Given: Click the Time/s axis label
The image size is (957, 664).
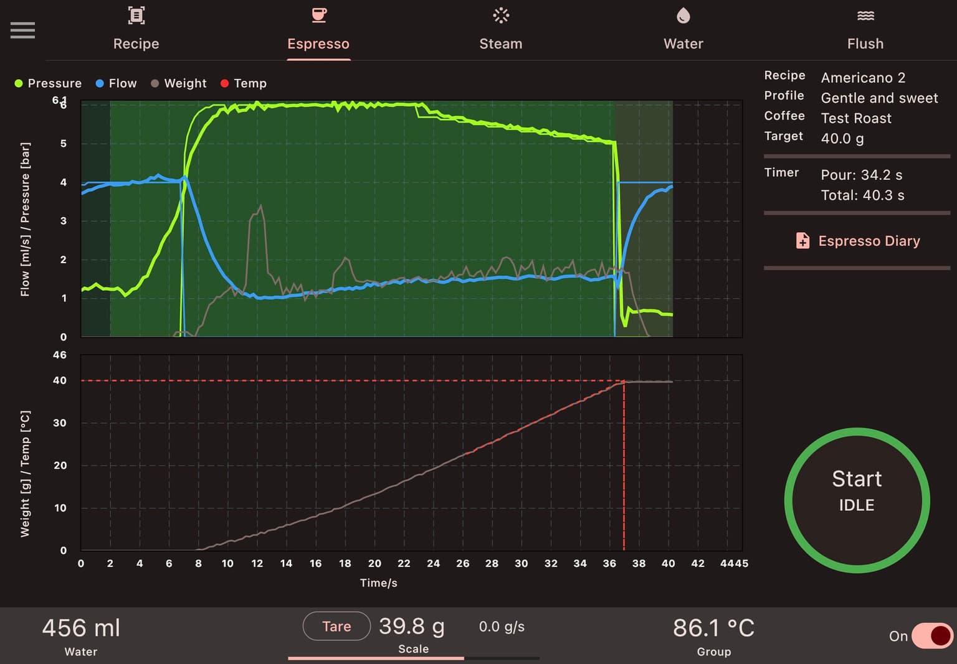Looking at the screenshot, I should point(378,583).
